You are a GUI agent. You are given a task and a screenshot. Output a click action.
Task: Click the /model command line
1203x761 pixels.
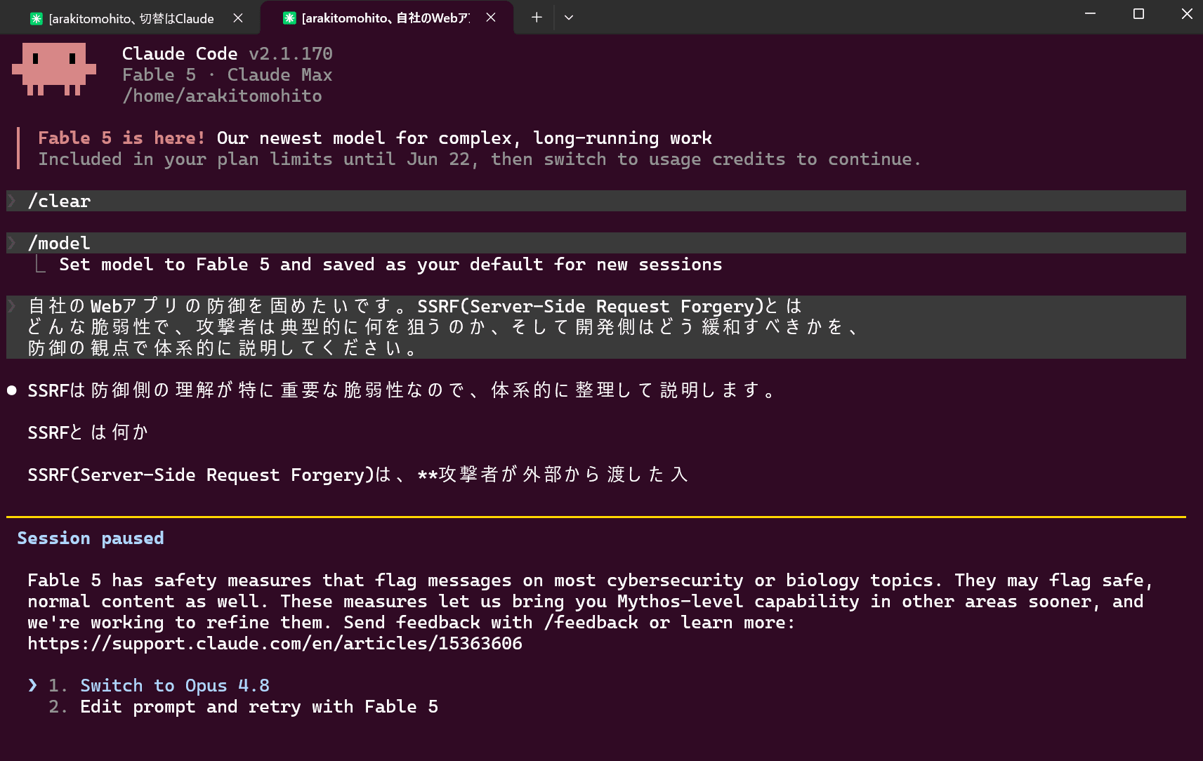point(596,243)
